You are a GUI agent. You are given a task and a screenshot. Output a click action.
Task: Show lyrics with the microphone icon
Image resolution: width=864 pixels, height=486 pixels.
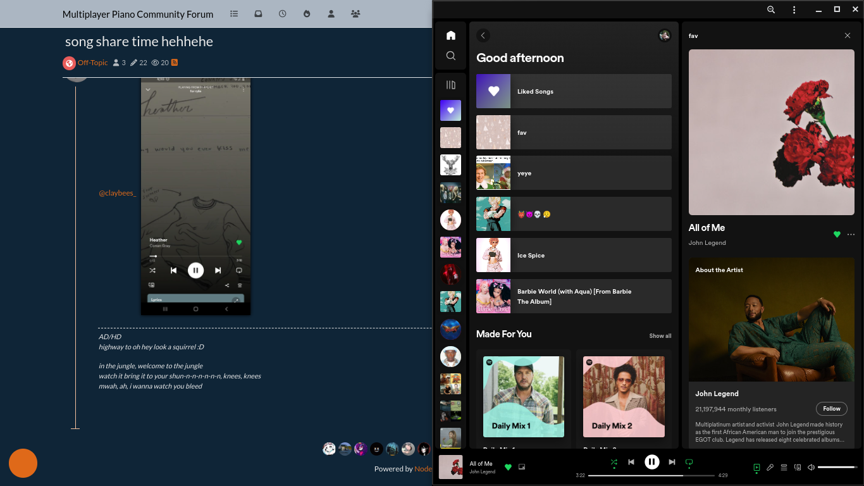tap(770, 468)
